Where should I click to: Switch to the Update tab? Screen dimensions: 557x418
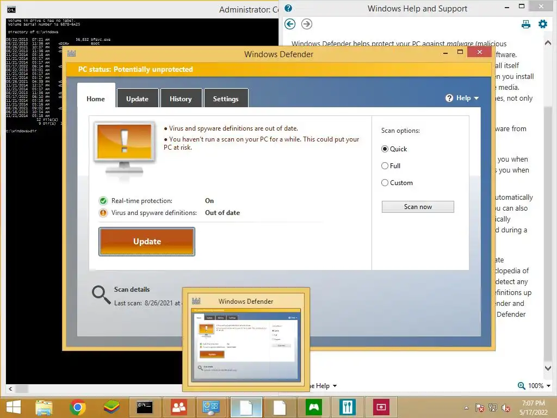tap(138, 99)
